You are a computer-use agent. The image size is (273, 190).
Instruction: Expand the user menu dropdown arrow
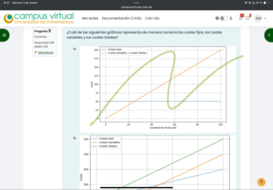click(265, 18)
